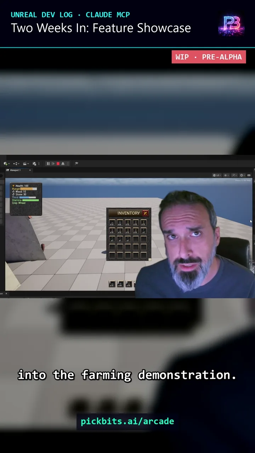Select fourth slot in inventory second row

[136, 231]
